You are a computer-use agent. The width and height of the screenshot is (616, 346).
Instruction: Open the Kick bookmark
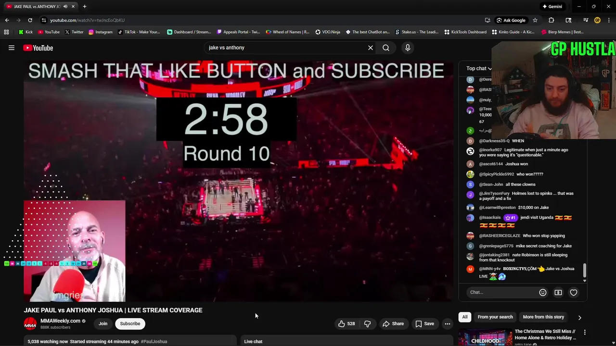(x=26, y=32)
